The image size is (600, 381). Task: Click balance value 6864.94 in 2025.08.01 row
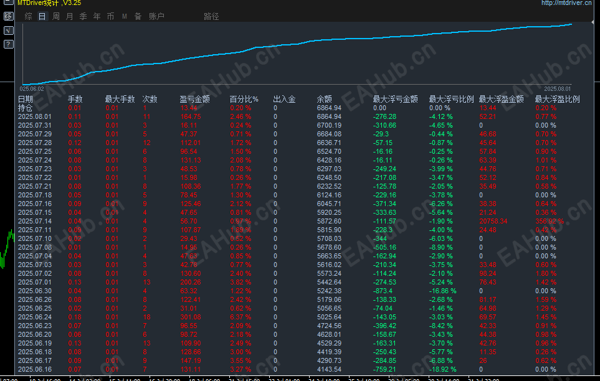pos(329,116)
